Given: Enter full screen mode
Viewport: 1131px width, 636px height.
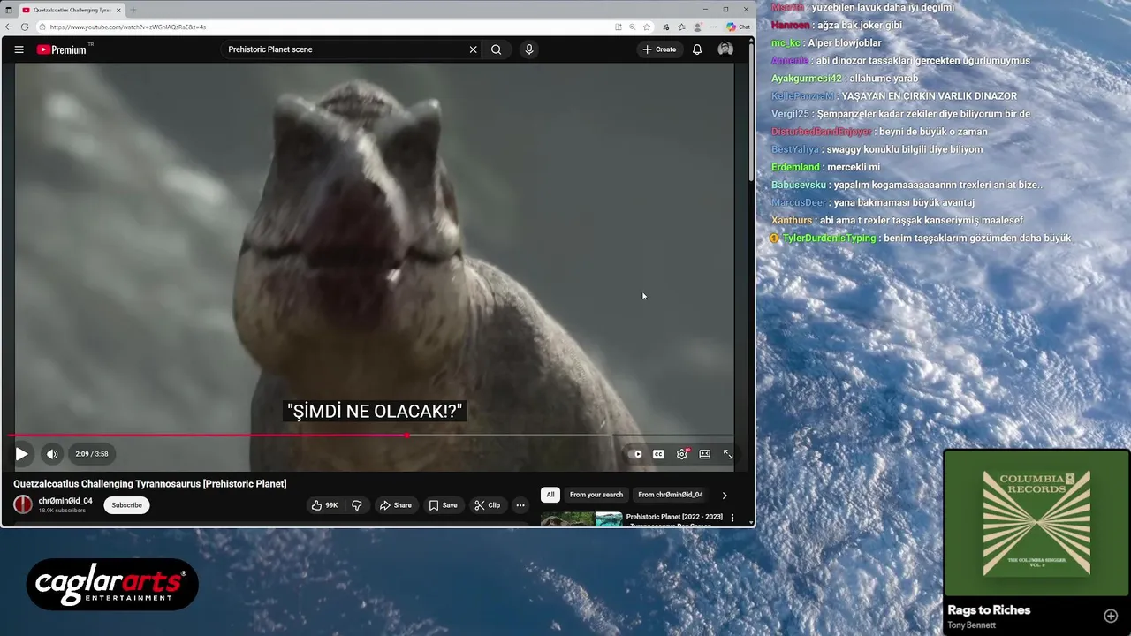Looking at the screenshot, I should click(728, 454).
